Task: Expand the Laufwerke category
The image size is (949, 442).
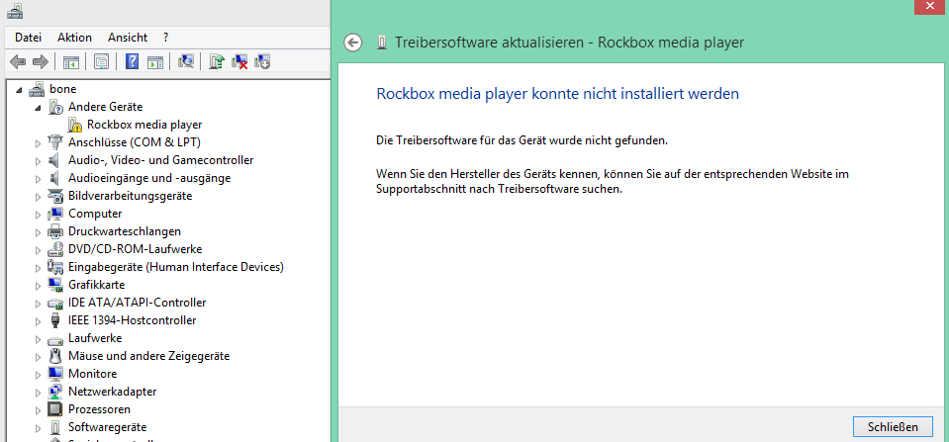Action: [x=38, y=338]
